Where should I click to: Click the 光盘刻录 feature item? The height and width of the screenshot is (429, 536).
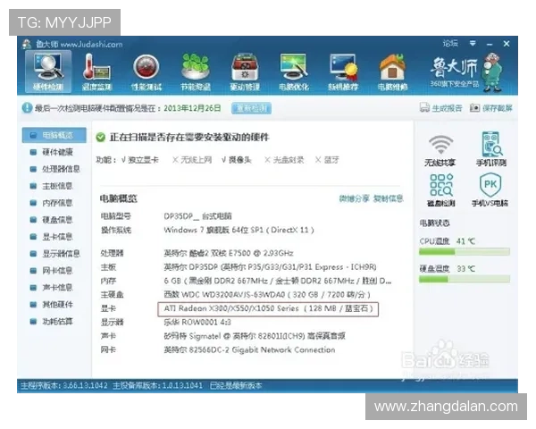[284, 160]
